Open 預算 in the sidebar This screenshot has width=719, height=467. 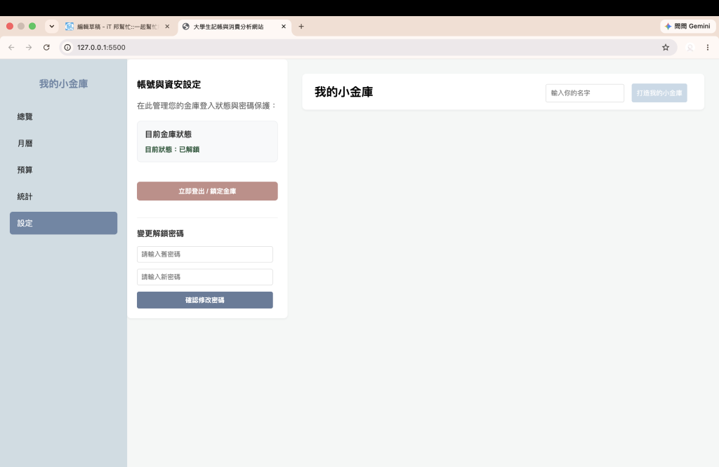[x=63, y=170]
